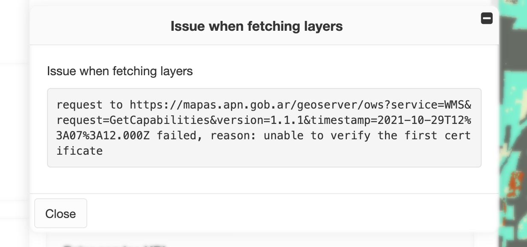Image resolution: width=527 pixels, height=247 pixels.
Task: Collapse the error dialog using the minimize icon
Action: [x=487, y=18]
